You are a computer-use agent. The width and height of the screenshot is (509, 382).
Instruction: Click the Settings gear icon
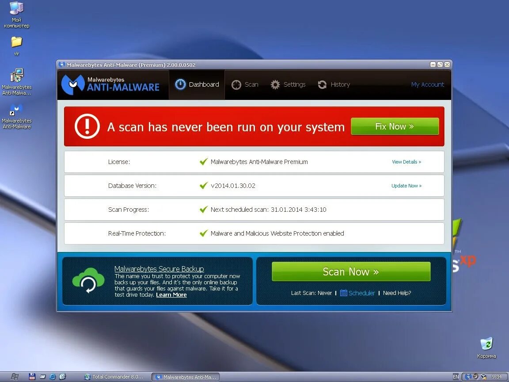tap(275, 85)
